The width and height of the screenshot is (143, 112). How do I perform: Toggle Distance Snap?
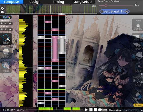coord(138,81)
